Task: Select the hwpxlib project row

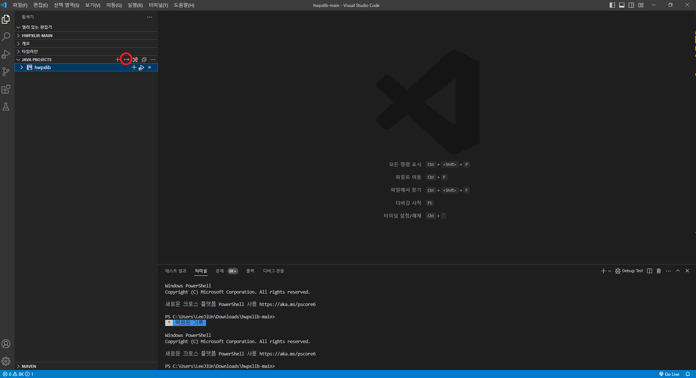Action: click(x=86, y=67)
